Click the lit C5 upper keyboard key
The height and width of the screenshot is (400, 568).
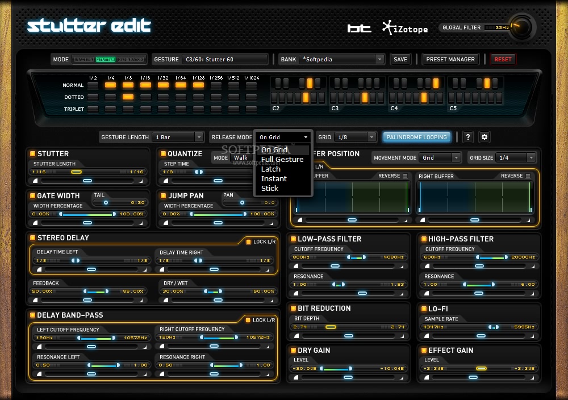pyautogui.click(x=487, y=84)
